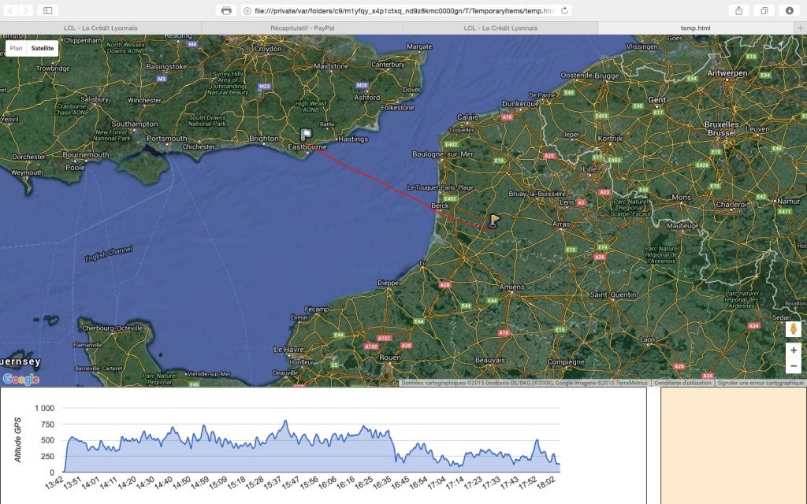This screenshot has height=504, width=807.
Task: Switch to the Récapitulatif - PayPal tab
Action: click(x=302, y=28)
